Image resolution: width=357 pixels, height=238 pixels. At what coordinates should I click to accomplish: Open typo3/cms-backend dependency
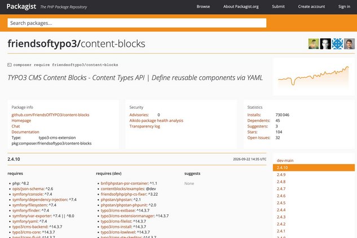(30, 227)
